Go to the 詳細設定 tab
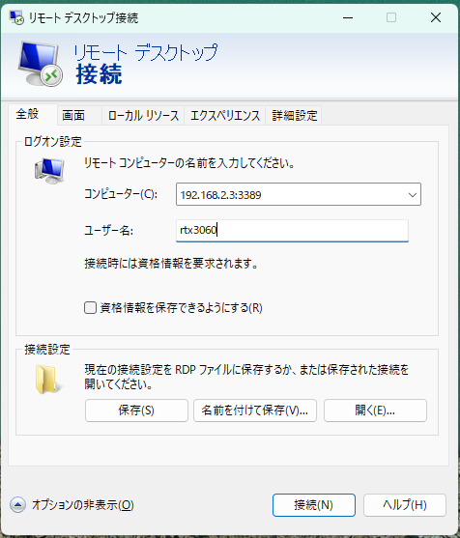Viewport: 460px width, 538px height. (x=294, y=115)
